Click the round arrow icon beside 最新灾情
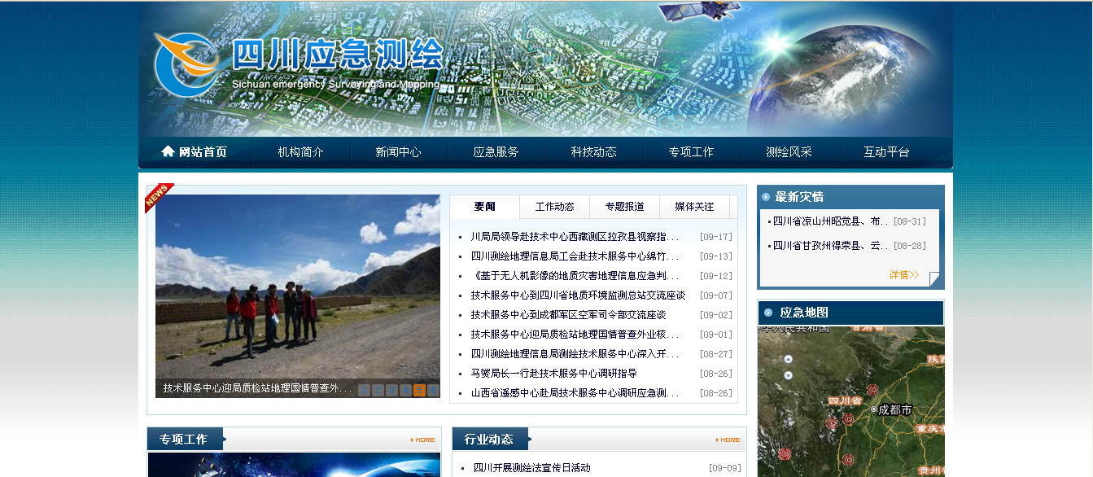 click(766, 197)
